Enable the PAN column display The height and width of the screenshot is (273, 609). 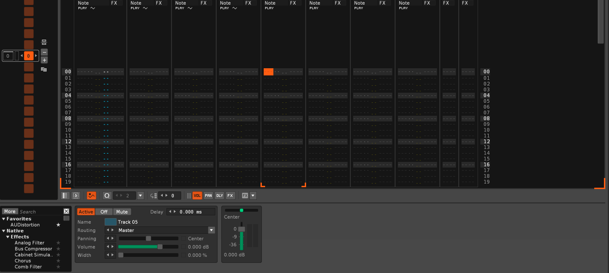point(208,196)
